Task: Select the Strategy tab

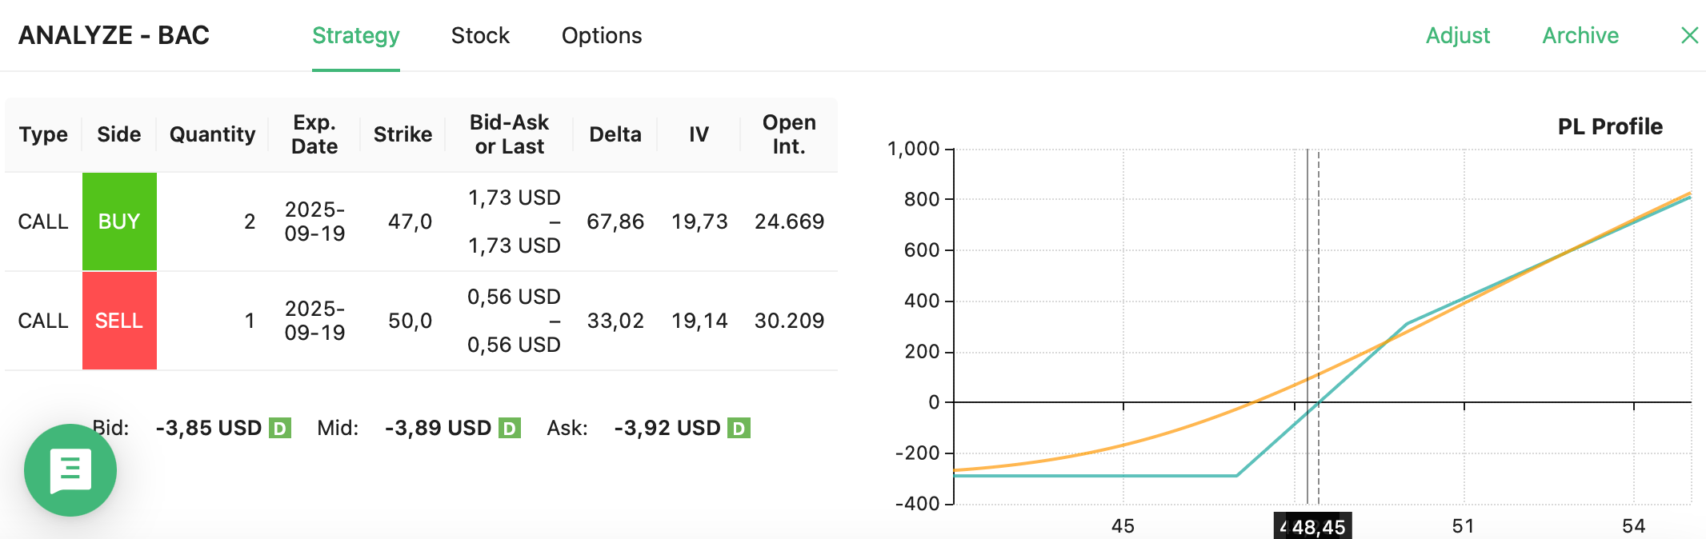Action: (355, 35)
